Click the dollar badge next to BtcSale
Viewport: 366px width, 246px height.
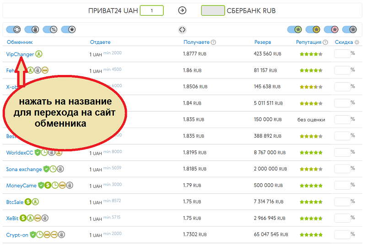(x=28, y=202)
